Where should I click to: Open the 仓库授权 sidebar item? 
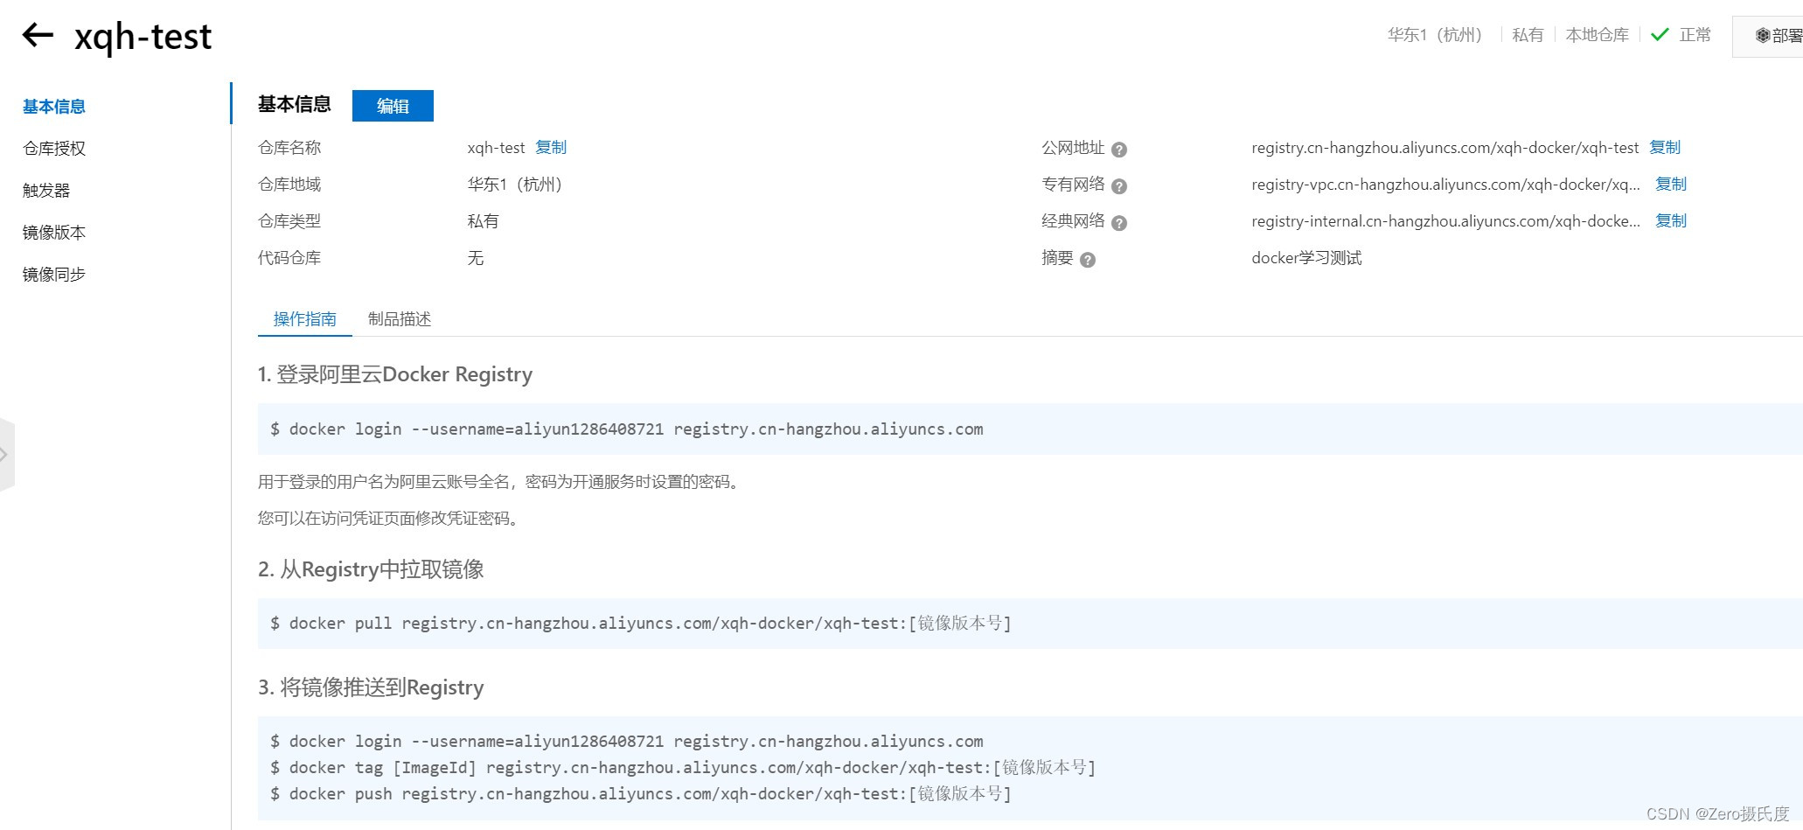click(x=54, y=149)
